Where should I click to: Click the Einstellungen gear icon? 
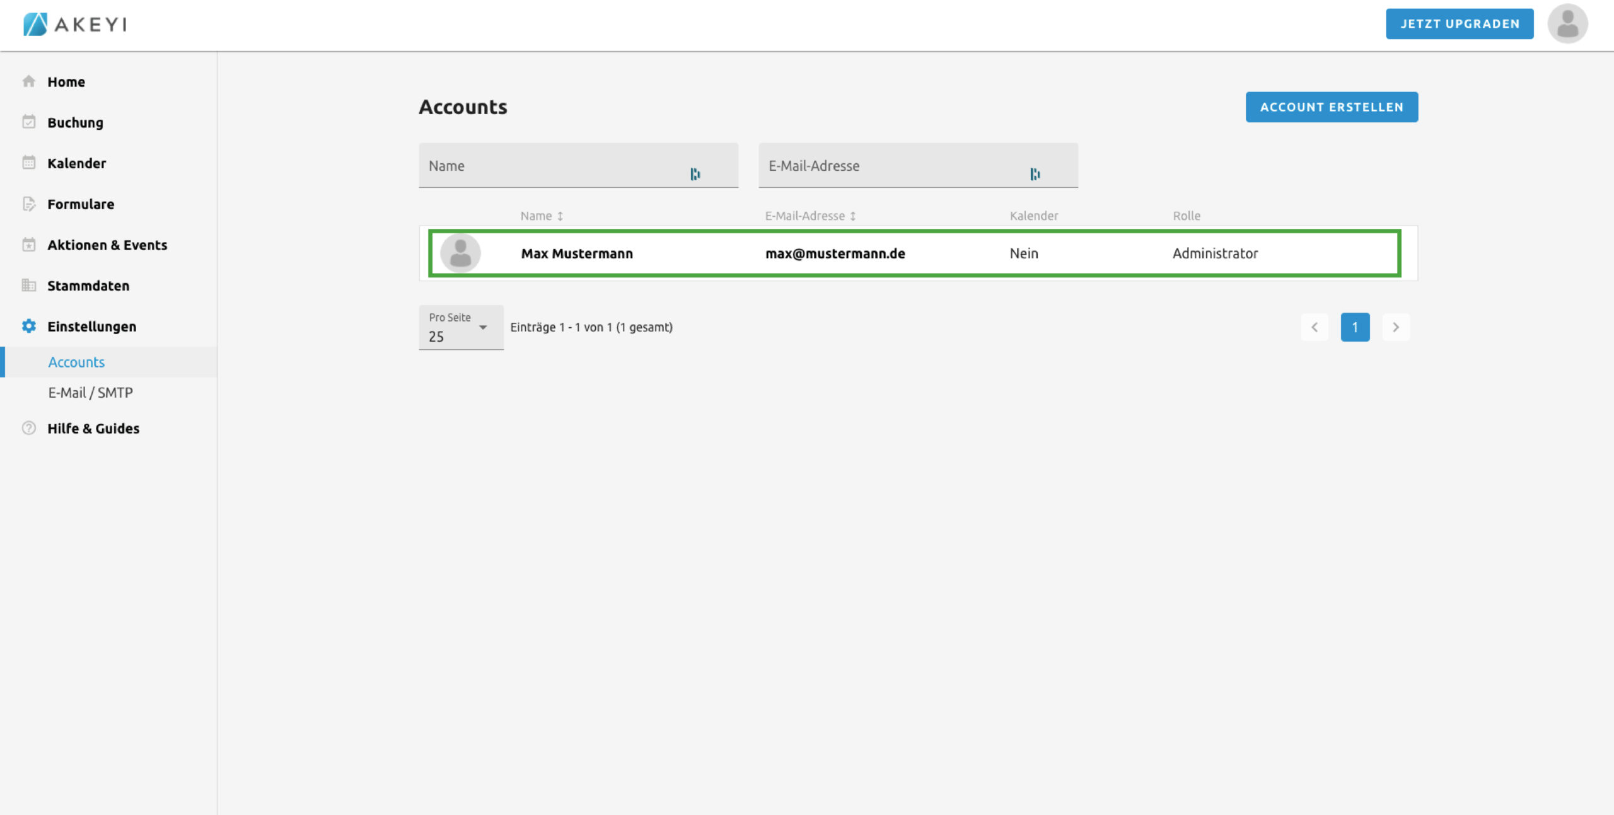pyautogui.click(x=28, y=326)
